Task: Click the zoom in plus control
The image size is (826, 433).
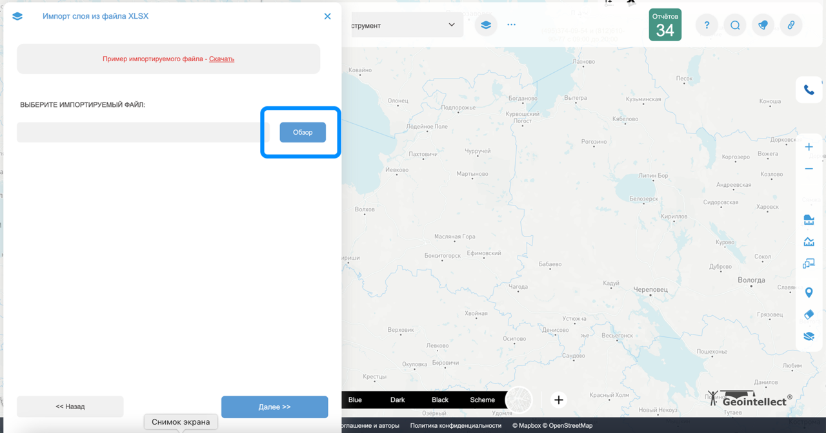Action: point(809,146)
